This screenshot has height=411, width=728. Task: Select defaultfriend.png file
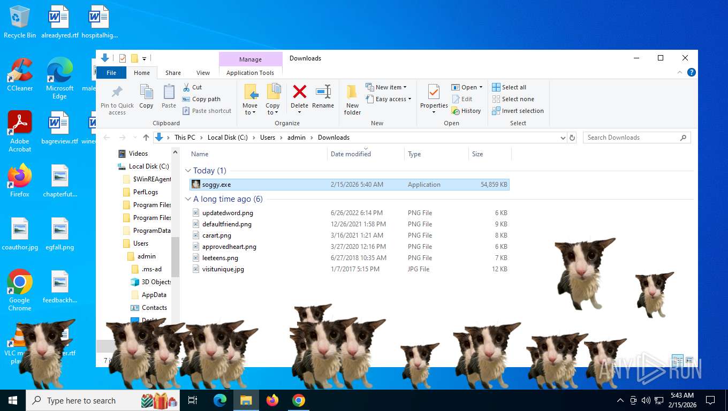click(x=350, y=224)
